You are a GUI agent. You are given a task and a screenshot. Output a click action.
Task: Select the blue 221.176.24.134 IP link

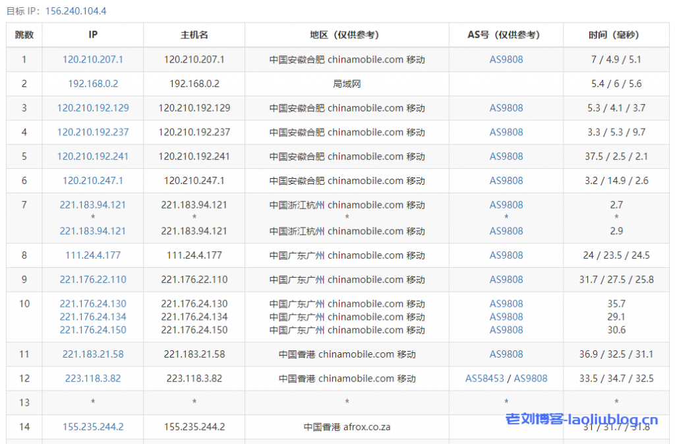(x=93, y=317)
